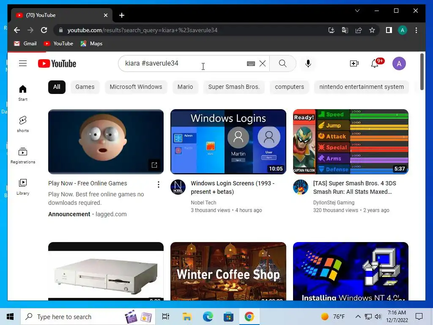
Task: Bookmark this page with the star
Action: pyautogui.click(x=372, y=30)
